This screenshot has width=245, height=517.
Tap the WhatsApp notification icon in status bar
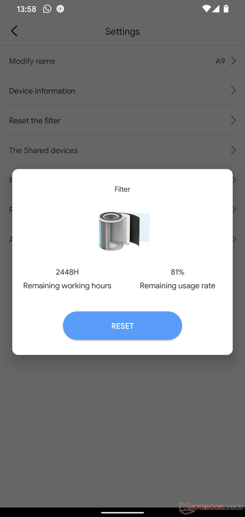click(47, 9)
